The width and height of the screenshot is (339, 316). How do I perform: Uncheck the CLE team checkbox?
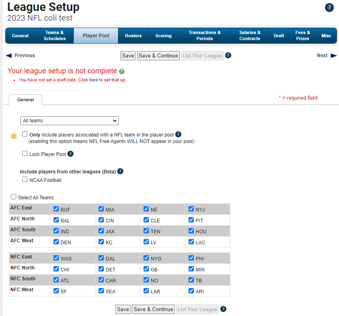point(146,220)
